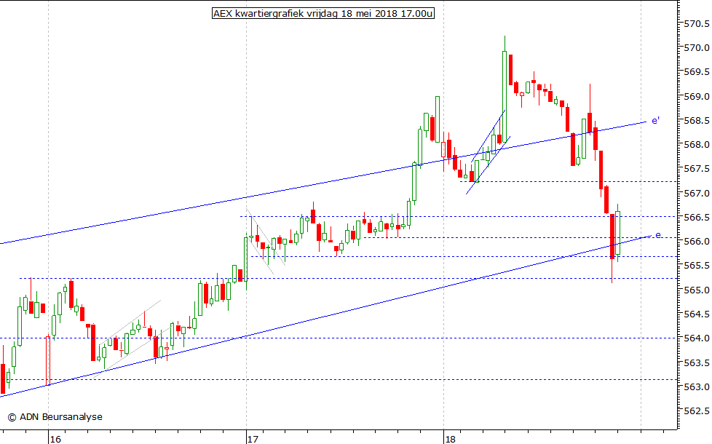Click the last green candle at chart's right end
Viewport: 712px width, 444px height.
coord(617,232)
